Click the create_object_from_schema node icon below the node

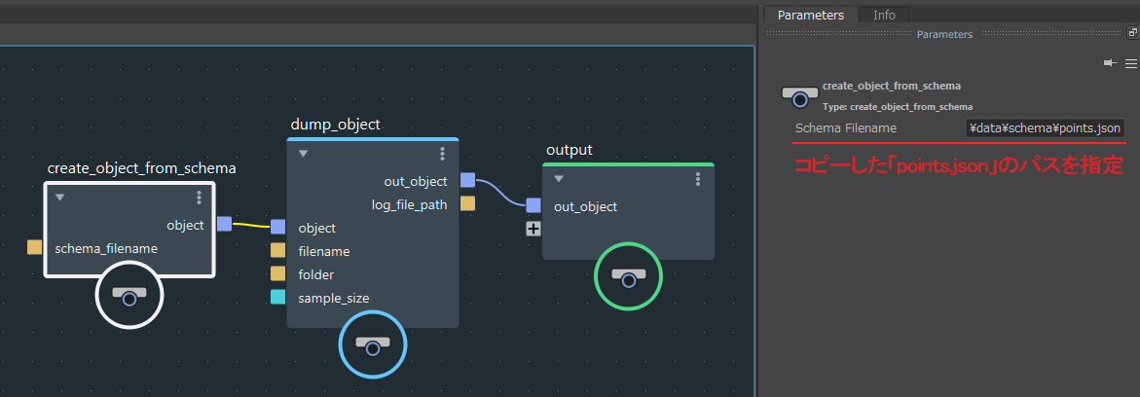point(129,298)
